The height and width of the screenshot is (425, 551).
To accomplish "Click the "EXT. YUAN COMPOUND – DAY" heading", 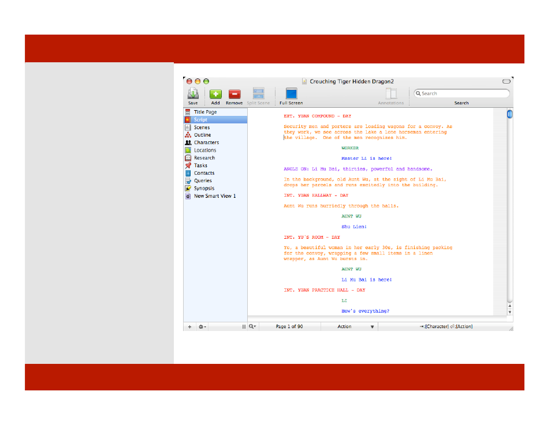I will (x=317, y=116).
